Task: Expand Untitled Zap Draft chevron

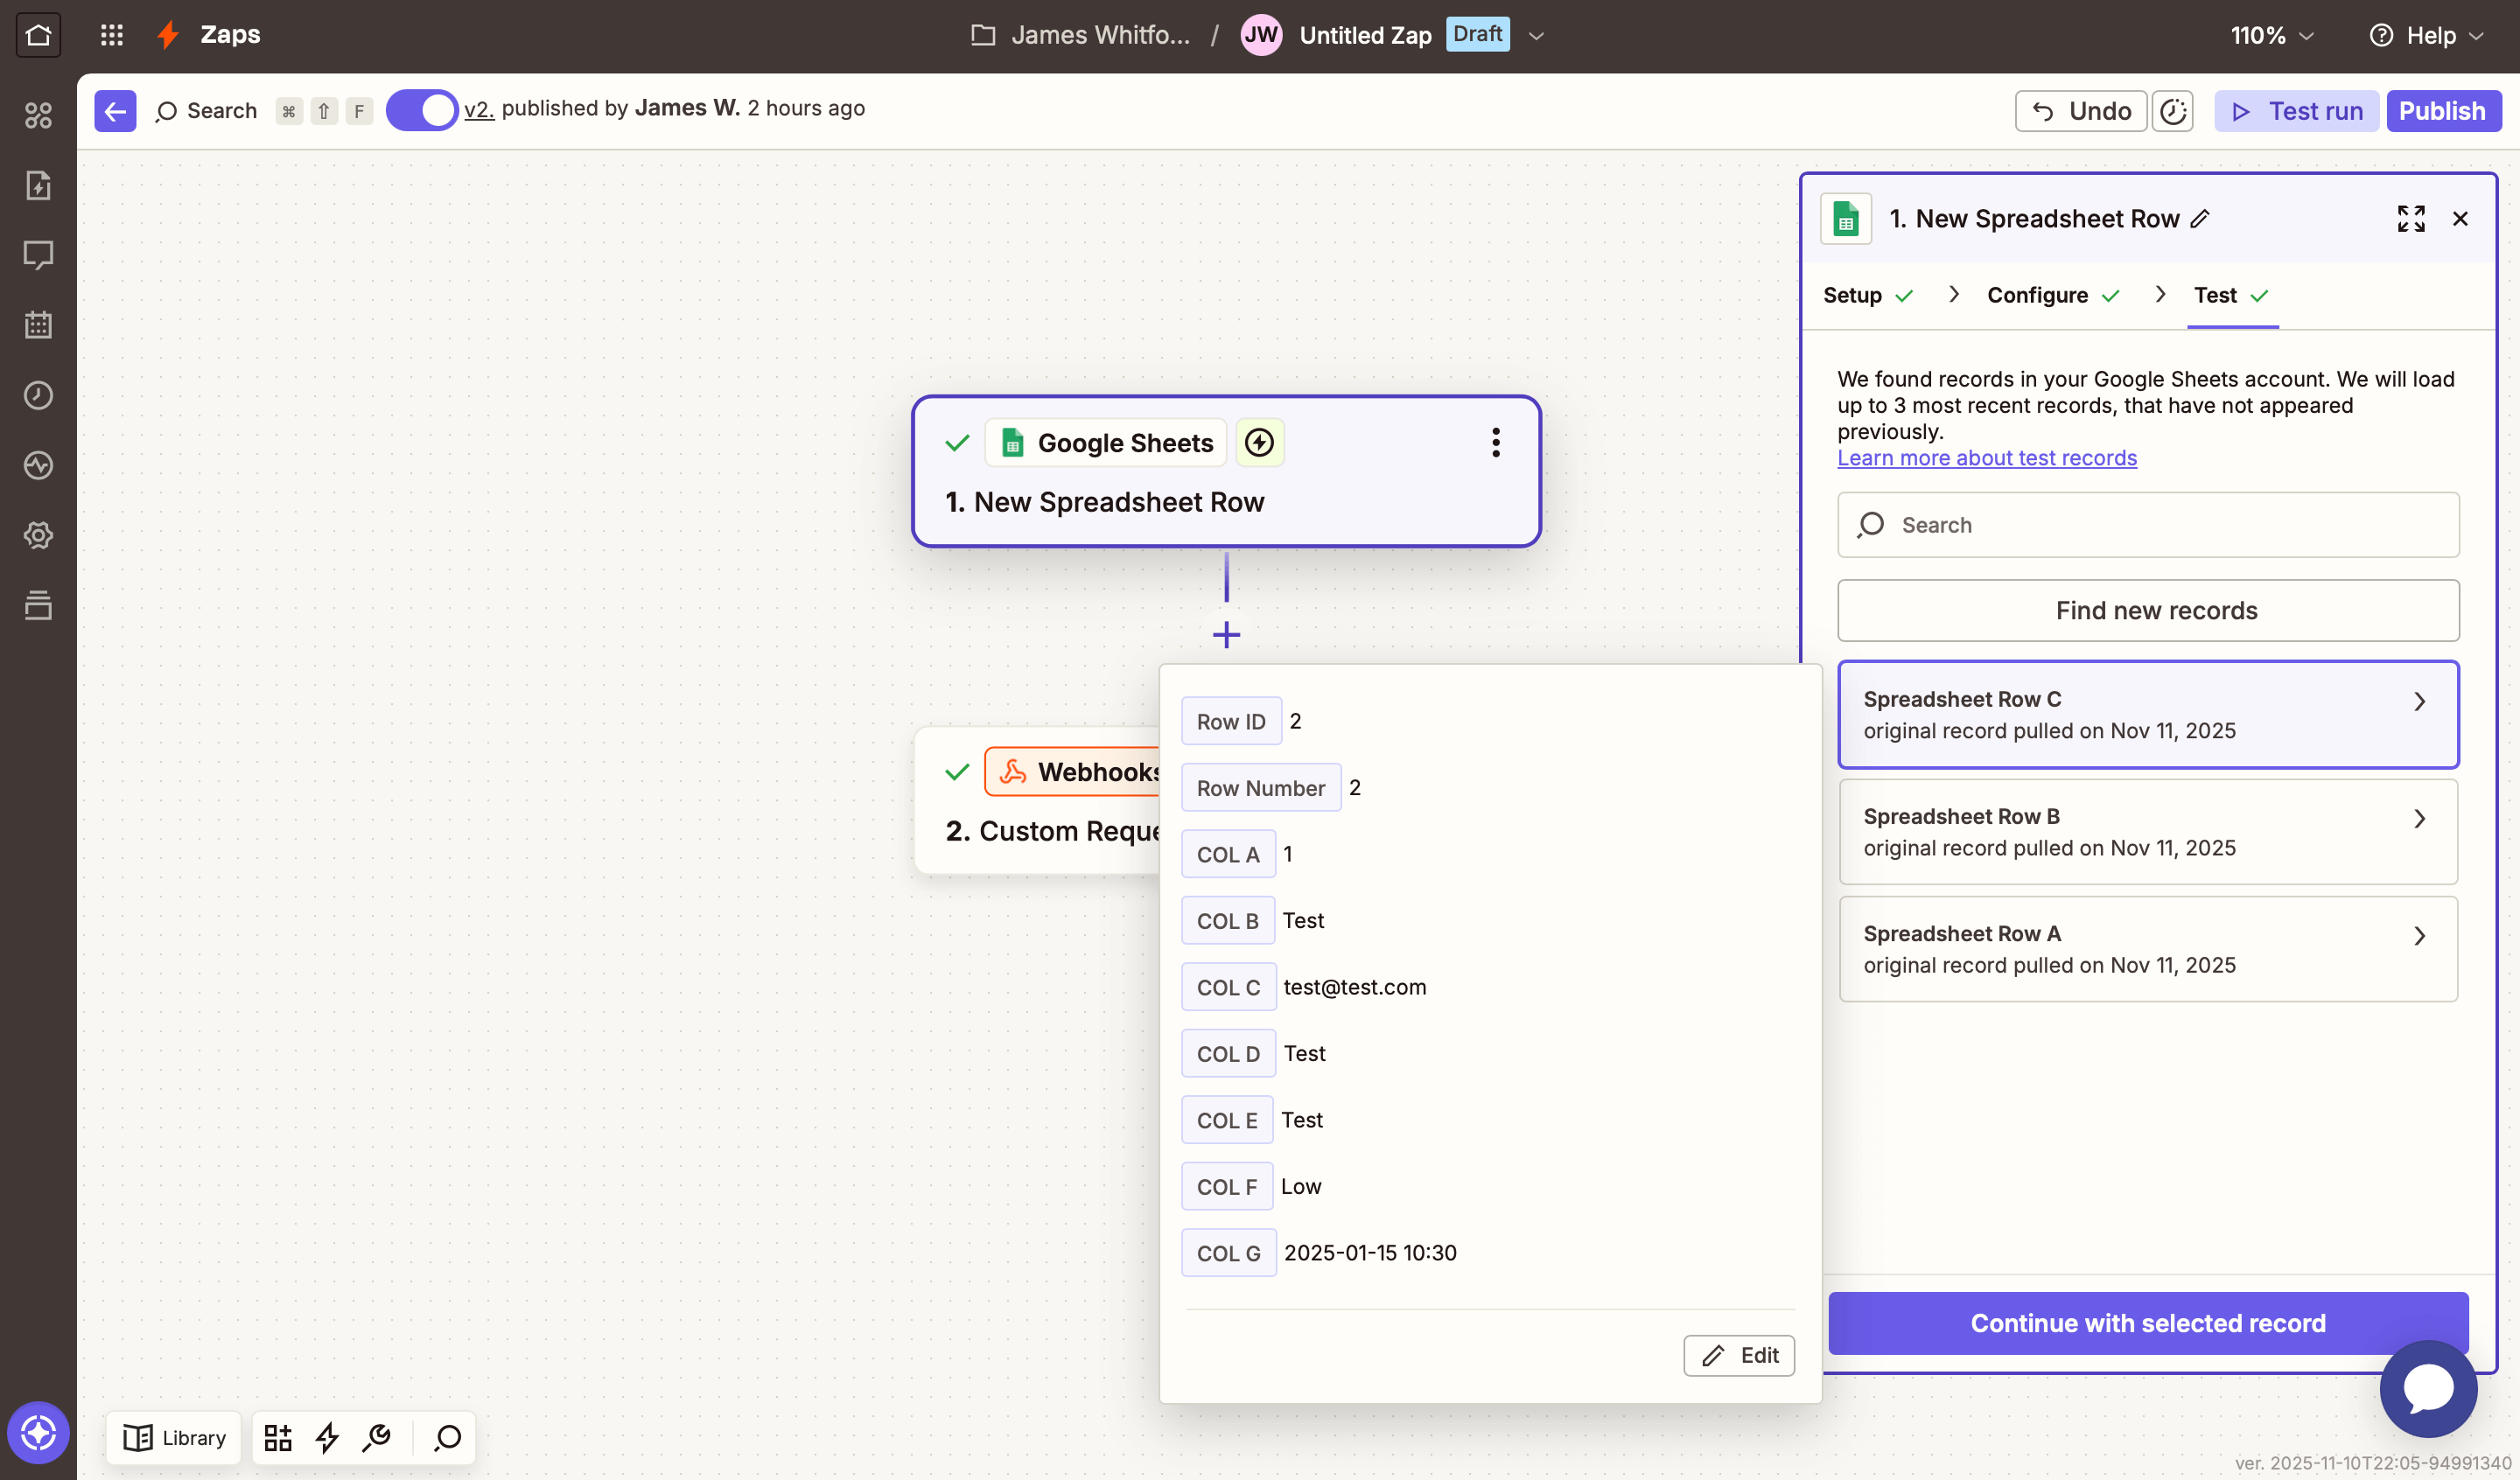Action: coord(1537,35)
